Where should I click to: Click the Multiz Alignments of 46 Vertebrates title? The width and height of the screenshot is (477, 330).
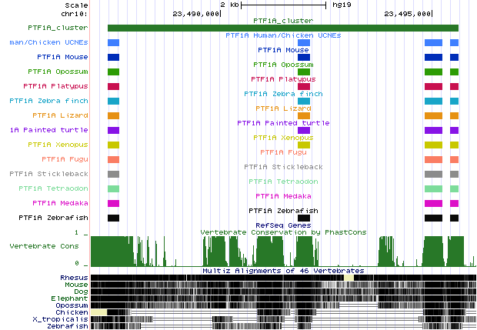[282, 271]
